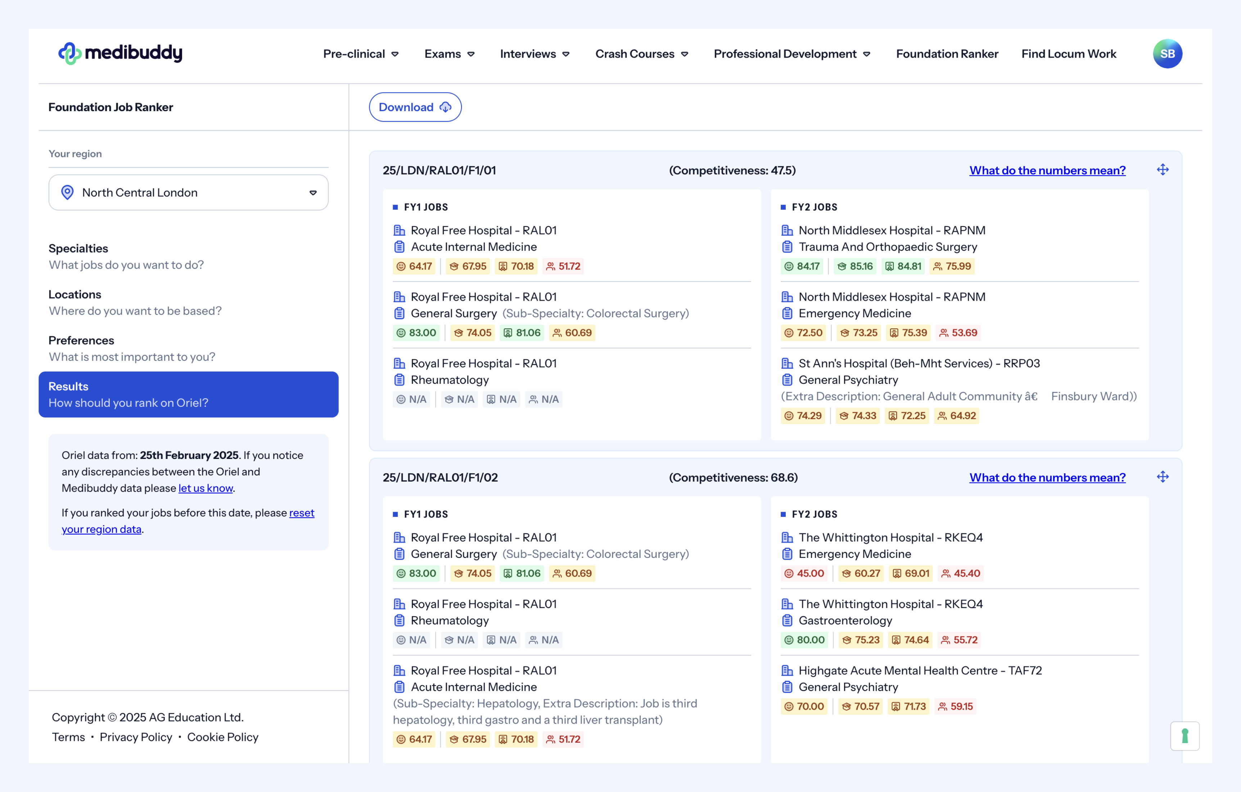Click the 45.00 red score badge

[x=804, y=573]
